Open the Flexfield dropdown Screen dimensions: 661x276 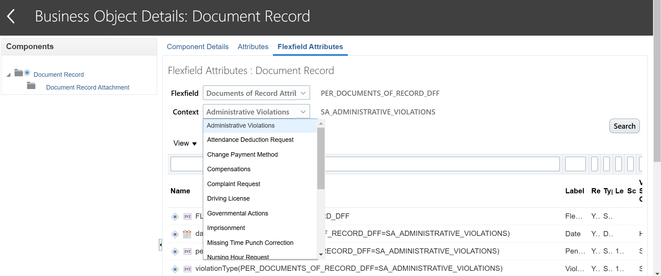click(x=303, y=93)
